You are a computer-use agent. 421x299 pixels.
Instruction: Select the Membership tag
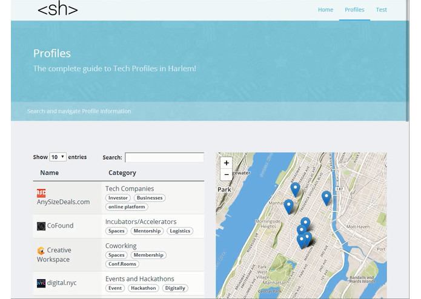pos(148,255)
